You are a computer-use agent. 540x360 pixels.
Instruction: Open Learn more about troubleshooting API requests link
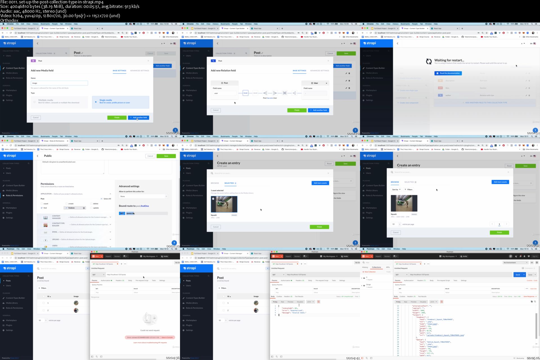coord(150,343)
